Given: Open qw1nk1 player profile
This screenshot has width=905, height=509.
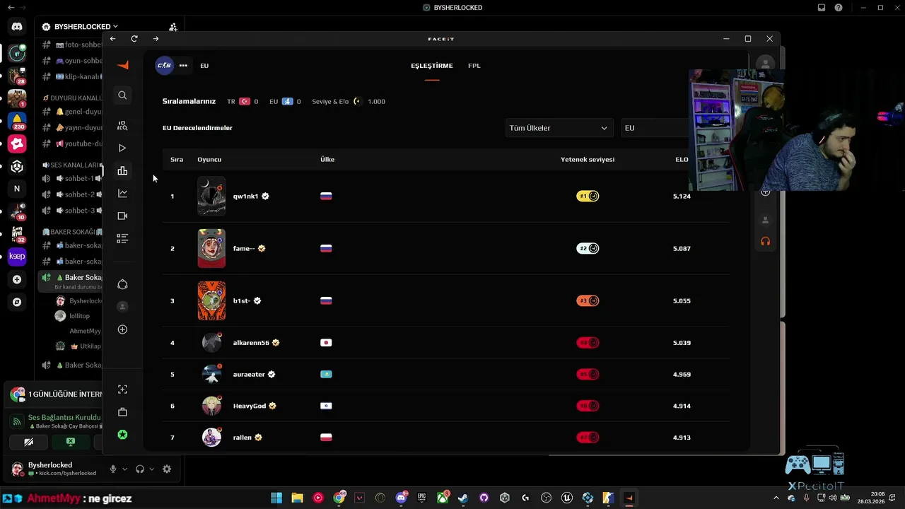Looking at the screenshot, I should click(x=246, y=196).
